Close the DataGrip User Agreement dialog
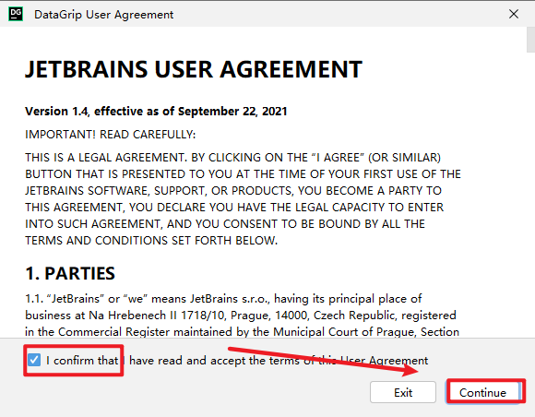Screen dimensions: 535x417 514,14
